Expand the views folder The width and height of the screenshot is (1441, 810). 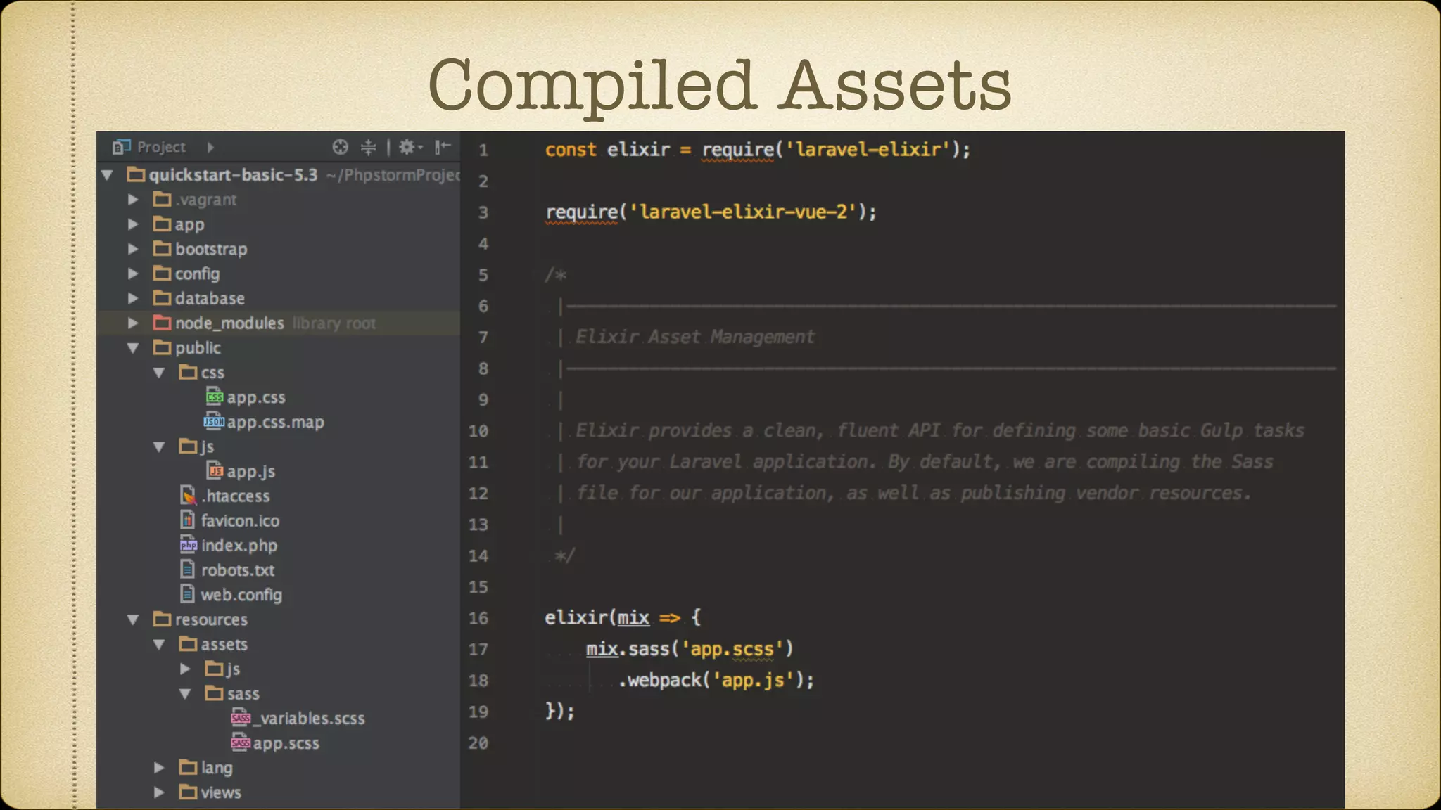[159, 792]
